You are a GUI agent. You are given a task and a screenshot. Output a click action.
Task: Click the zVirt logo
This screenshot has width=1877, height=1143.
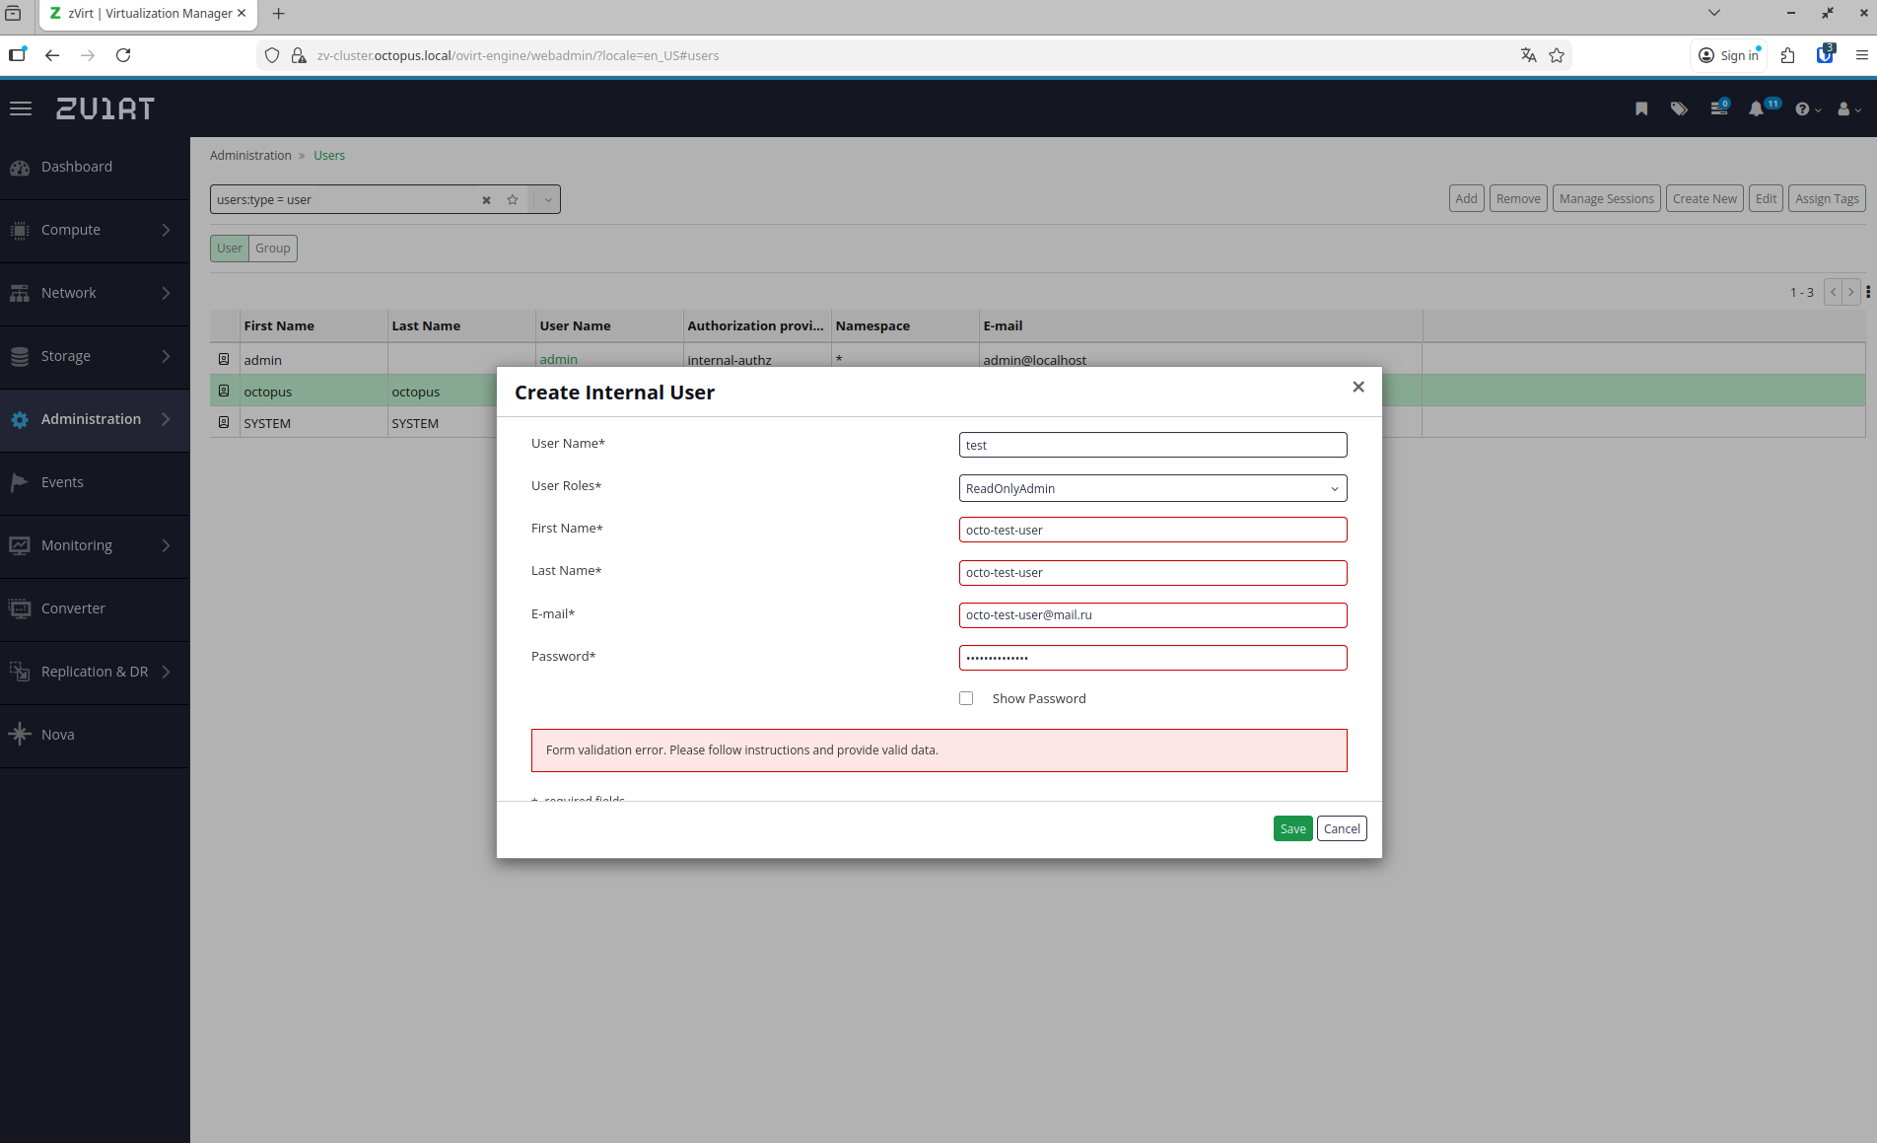[105, 108]
